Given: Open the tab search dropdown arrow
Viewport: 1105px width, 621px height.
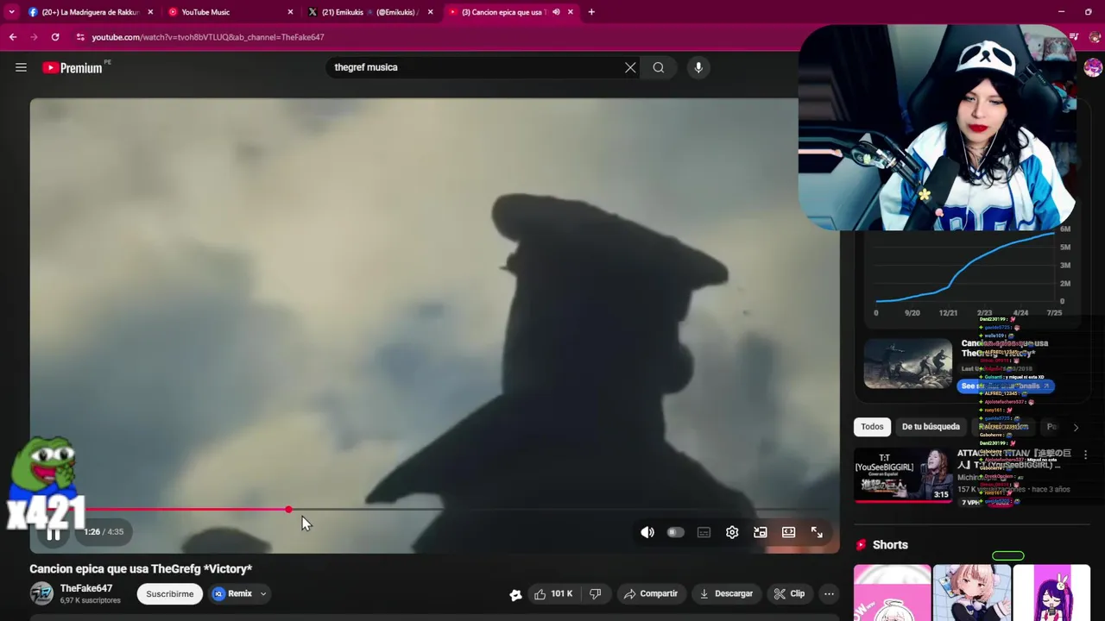Looking at the screenshot, I should click(x=11, y=12).
